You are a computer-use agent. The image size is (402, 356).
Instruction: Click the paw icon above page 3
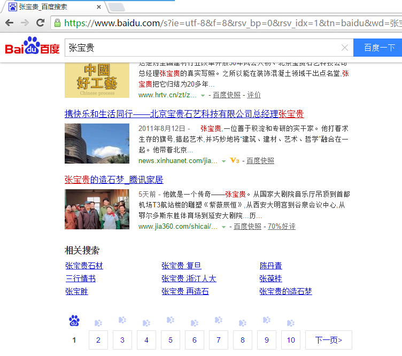point(122,320)
